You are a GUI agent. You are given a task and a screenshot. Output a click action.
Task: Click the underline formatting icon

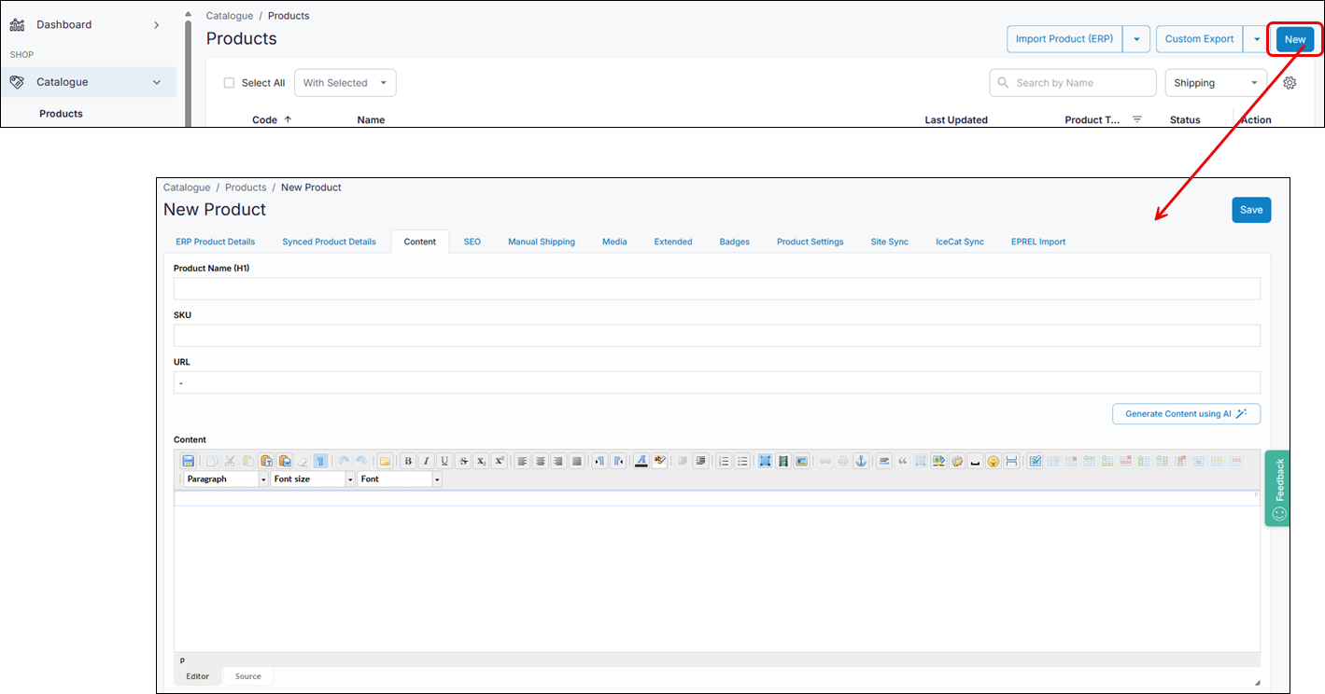pyautogui.click(x=444, y=461)
